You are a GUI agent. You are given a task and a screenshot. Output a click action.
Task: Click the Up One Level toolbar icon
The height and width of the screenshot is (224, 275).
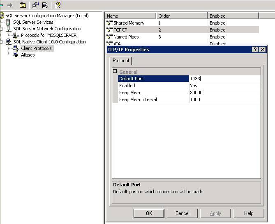[23, 5]
